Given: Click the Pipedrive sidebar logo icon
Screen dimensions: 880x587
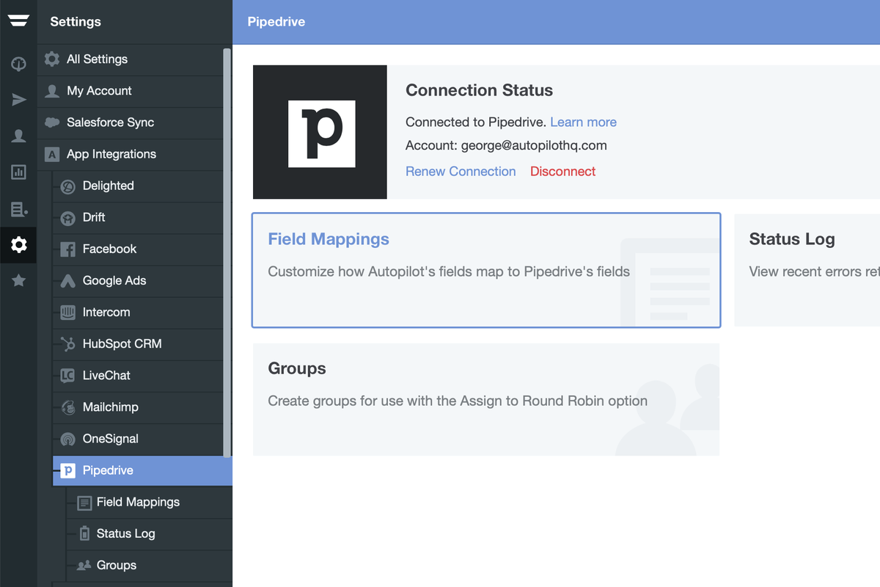Looking at the screenshot, I should pyautogui.click(x=68, y=471).
